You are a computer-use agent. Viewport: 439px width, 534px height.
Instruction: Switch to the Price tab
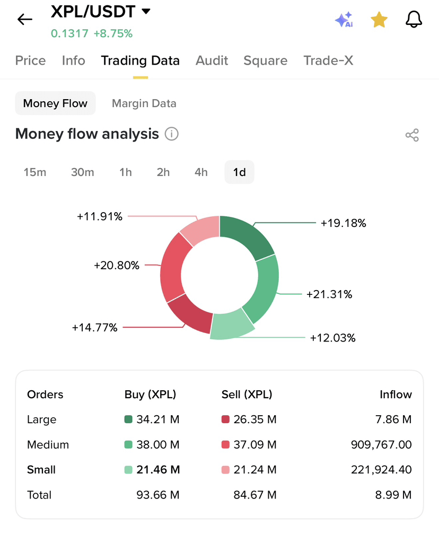[30, 60]
